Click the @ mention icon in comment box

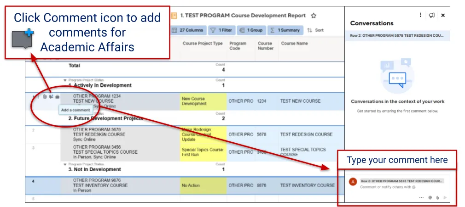tap(430, 197)
